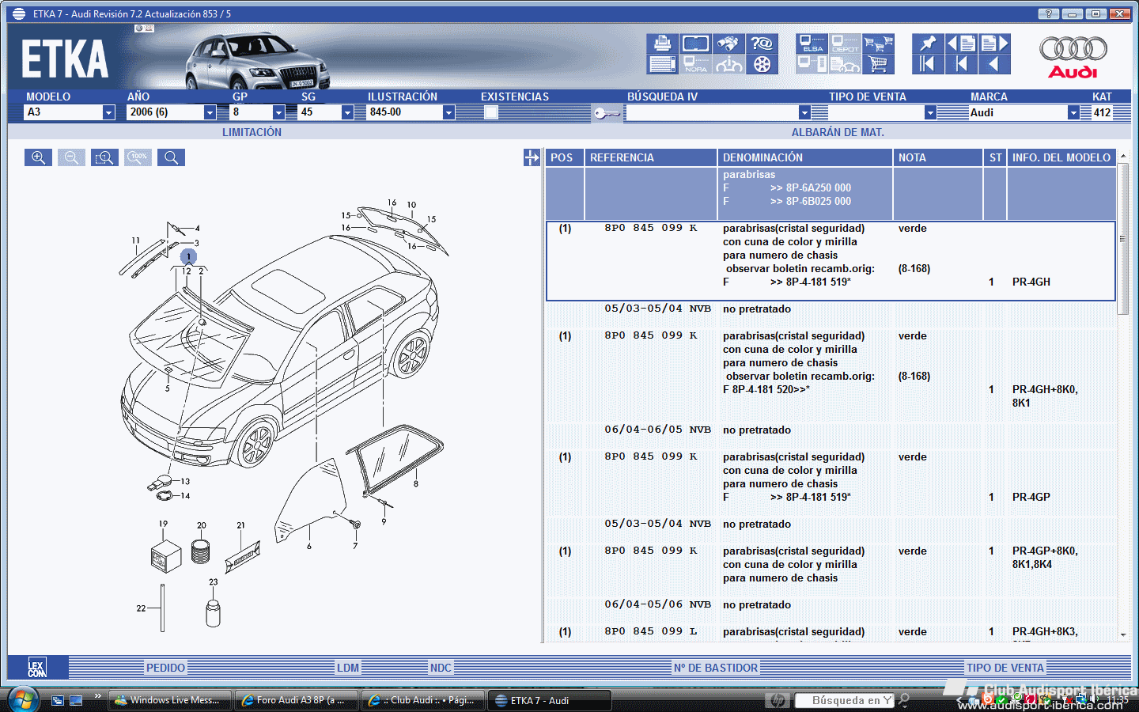Switch to Club Audi taskbar window
1139x712 pixels.
[x=423, y=700]
